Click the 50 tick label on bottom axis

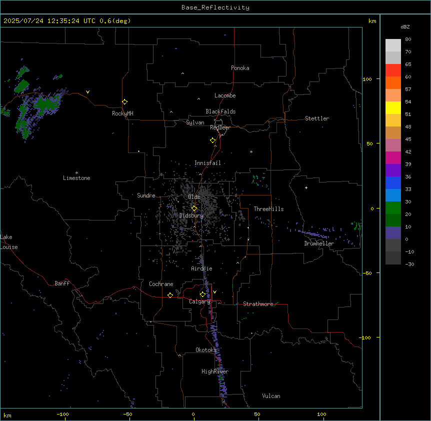coord(257,414)
